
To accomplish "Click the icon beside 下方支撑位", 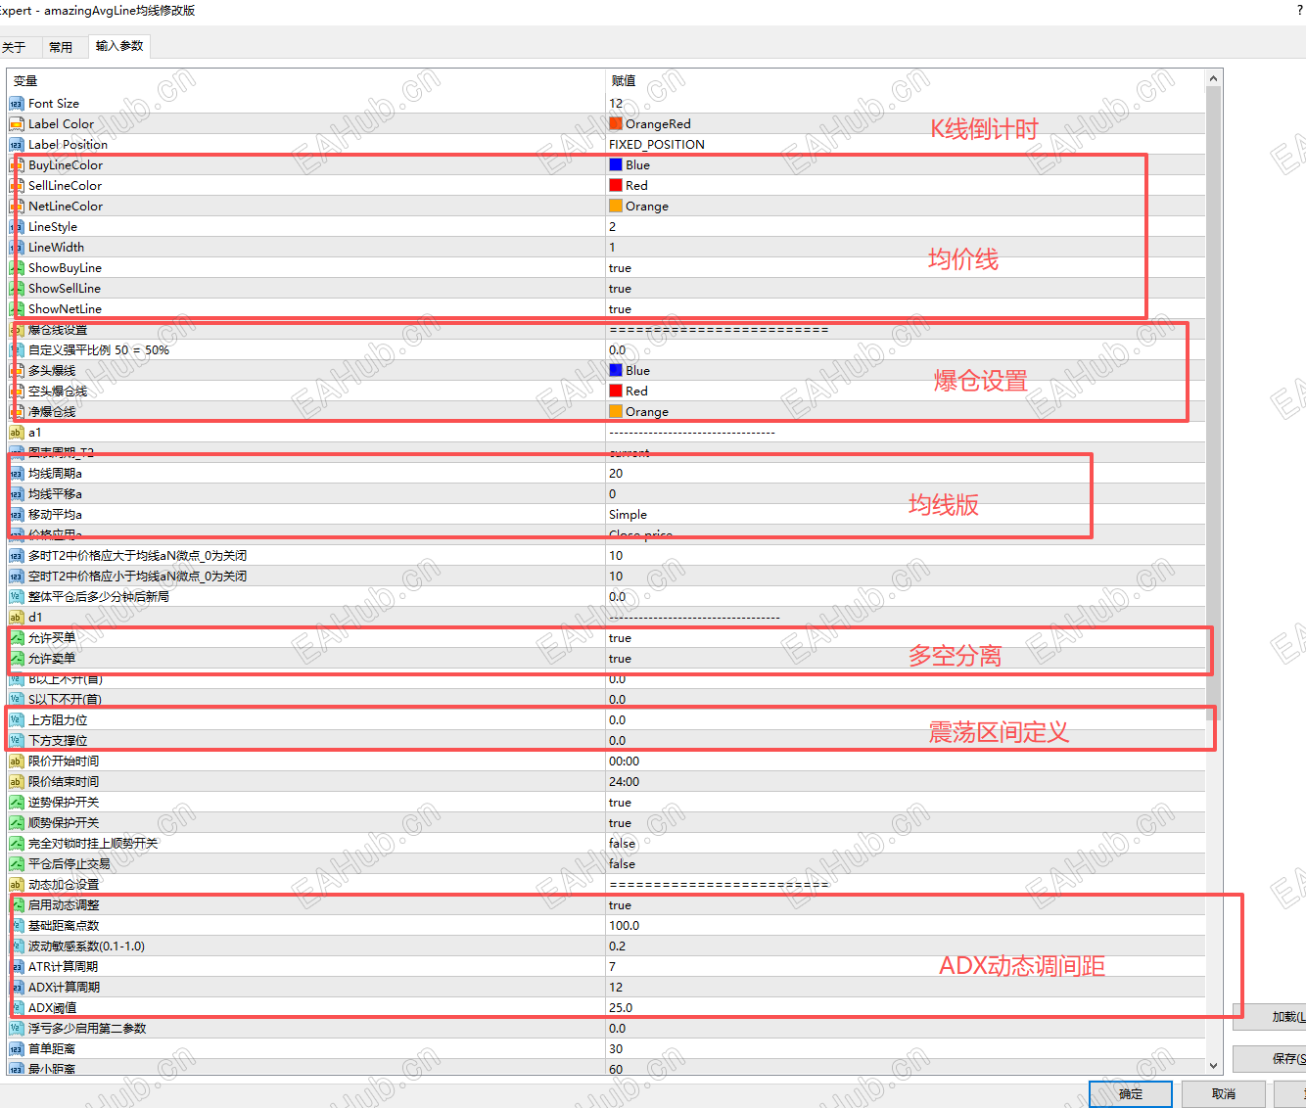I will point(17,741).
